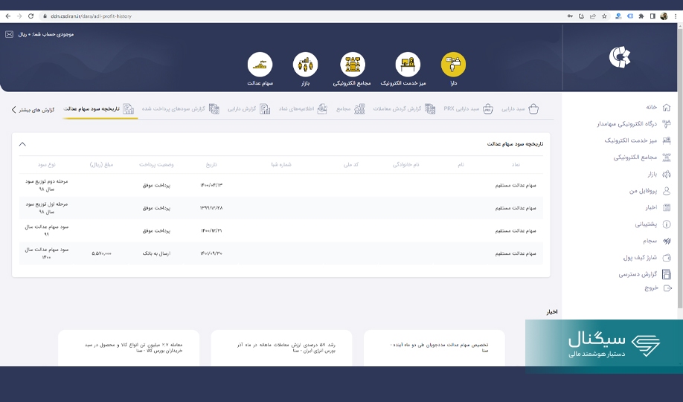This screenshot has width=683, height=402.
Task: Click the browser reload button
Action: [x=31, y=16]
